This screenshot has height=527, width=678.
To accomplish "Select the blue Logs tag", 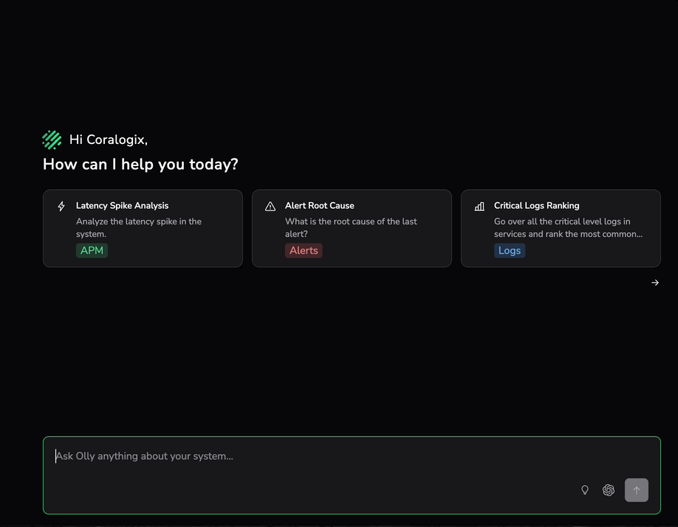I will click(x=510, y=250).
